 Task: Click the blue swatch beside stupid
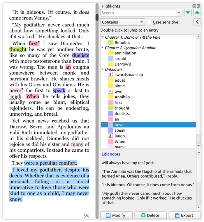click(x=110, y=58)
